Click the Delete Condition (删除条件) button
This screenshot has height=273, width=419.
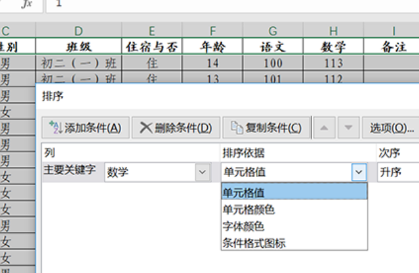pos(176,127)
